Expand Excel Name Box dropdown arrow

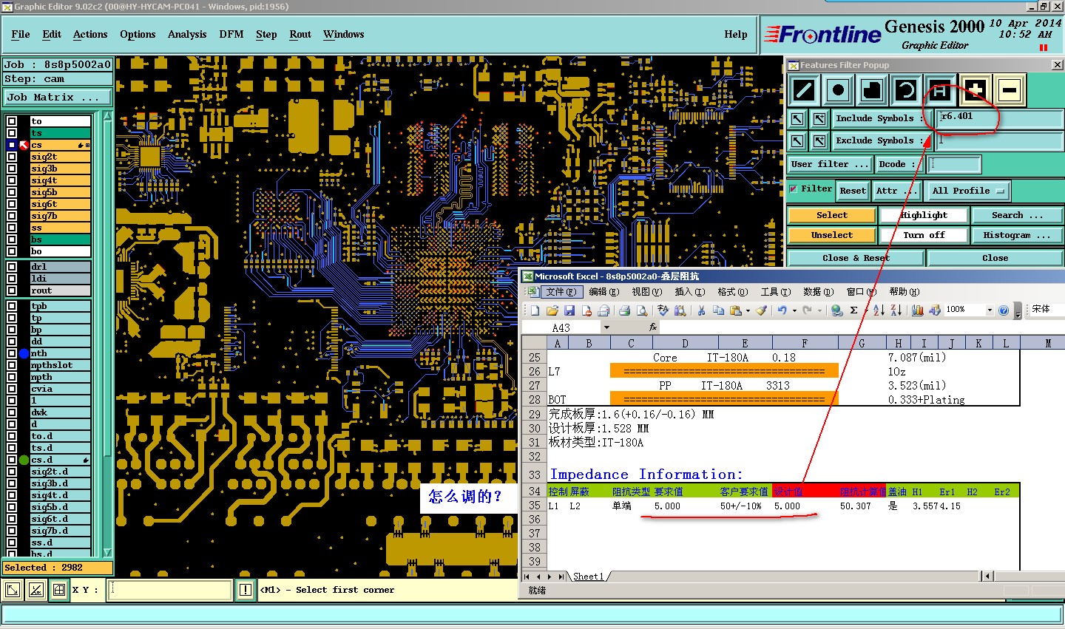click(606, 327)
